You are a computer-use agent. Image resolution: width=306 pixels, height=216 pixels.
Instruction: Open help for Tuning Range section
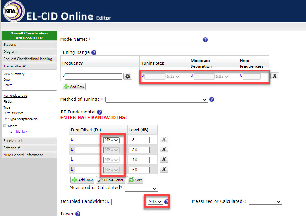click(x=94, y=52)
